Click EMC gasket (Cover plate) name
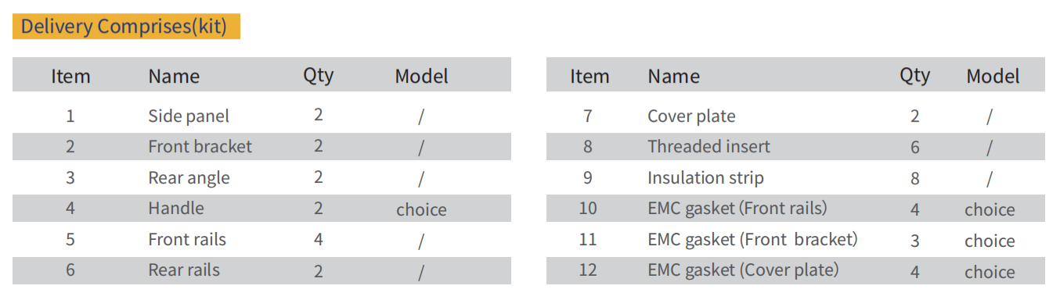The width and height of the screenshot is (1060, 300). tap(743, 270)
